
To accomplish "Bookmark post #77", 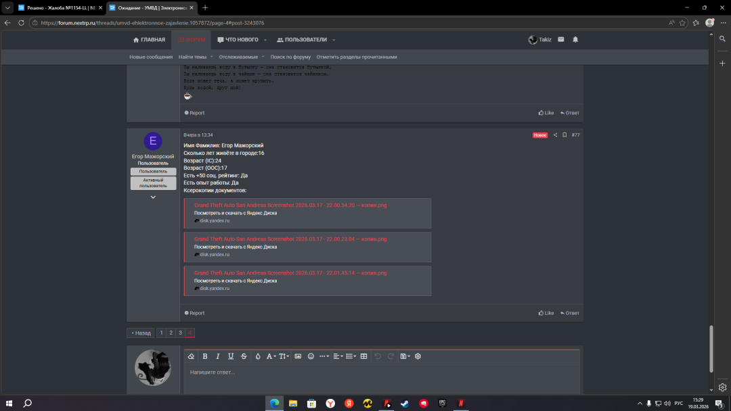I will point(564,135).
